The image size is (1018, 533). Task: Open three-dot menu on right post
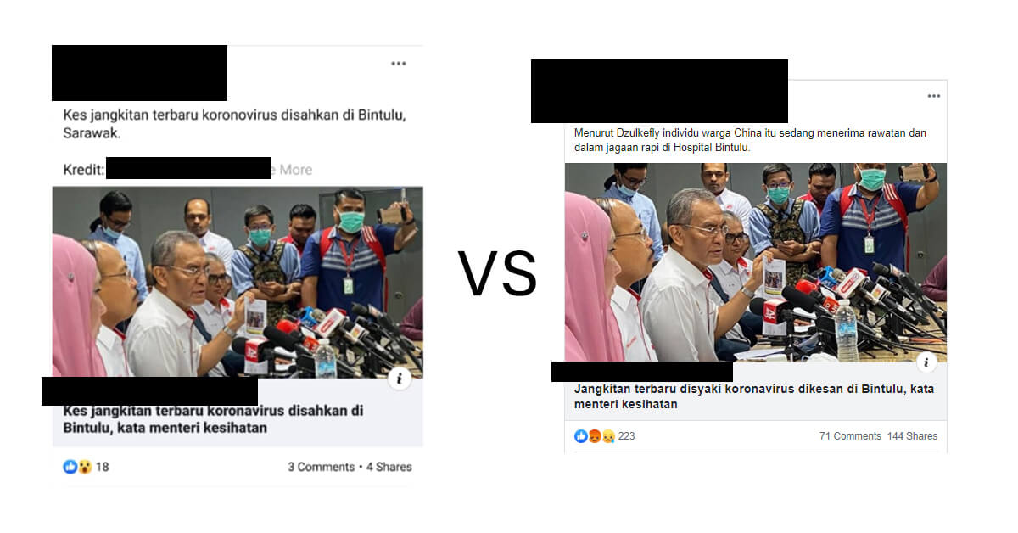coord(934,96)
